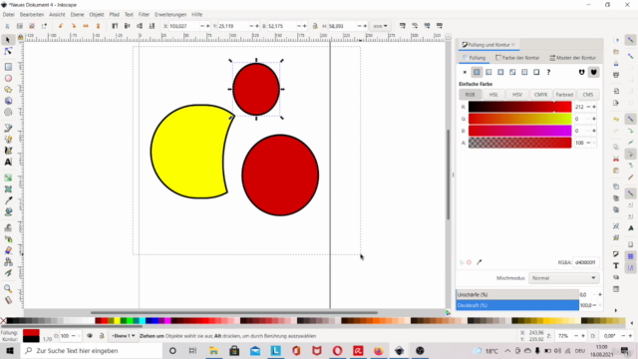Open the Pfad menu
The width and height of the screenshot is (638, 359).
114,15
